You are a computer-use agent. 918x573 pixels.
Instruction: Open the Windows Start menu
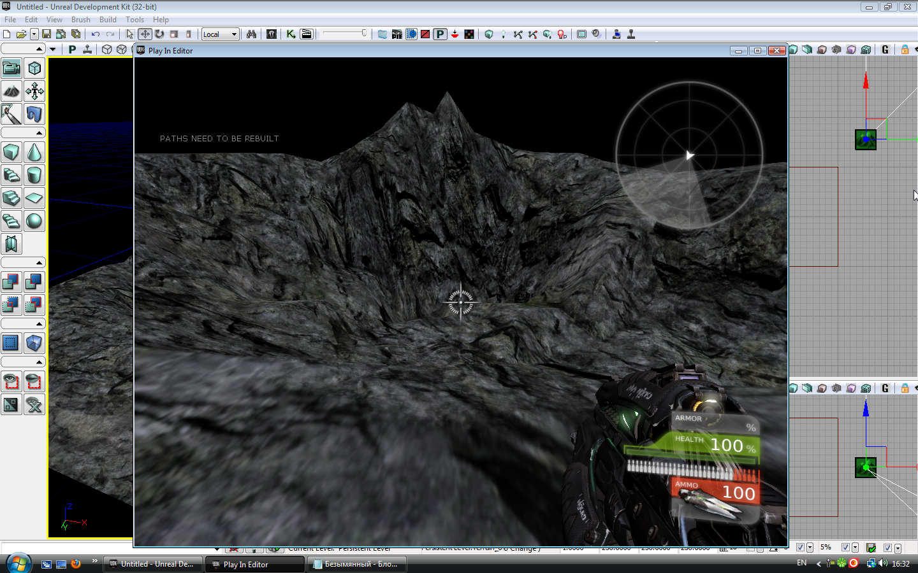(x=18, y=563)
